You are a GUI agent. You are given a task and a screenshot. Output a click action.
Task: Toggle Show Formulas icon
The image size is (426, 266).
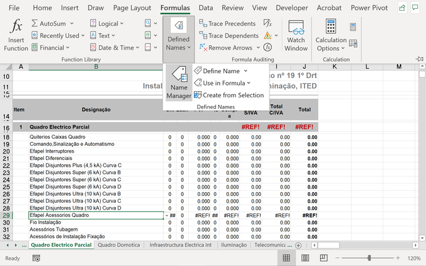coord(267,23)
